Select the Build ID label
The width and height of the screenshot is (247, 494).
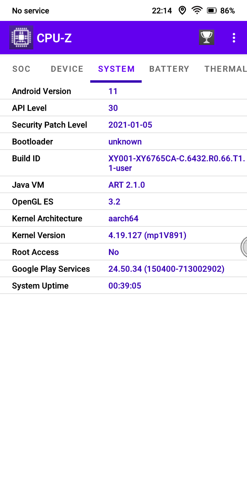point(26,158)
